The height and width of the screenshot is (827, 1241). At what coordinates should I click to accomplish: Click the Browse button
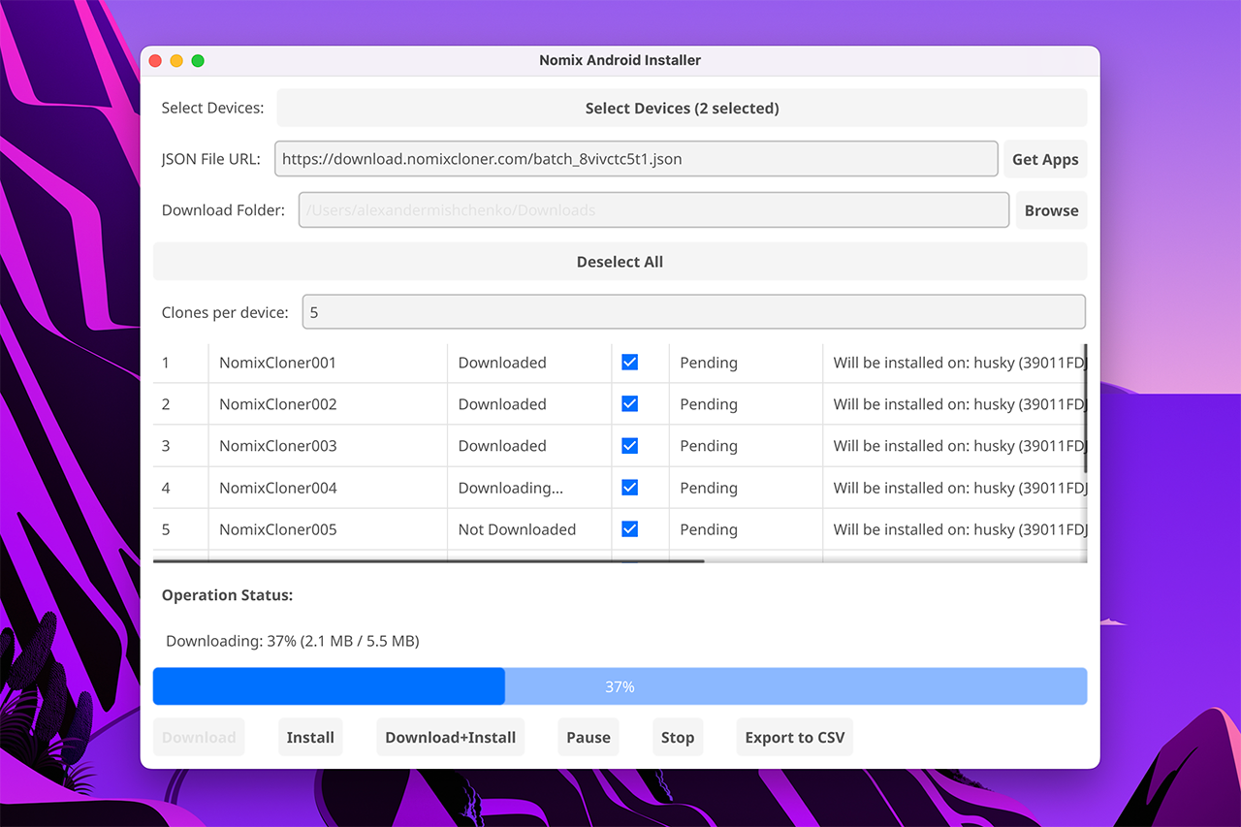(x=1051, y=210)
